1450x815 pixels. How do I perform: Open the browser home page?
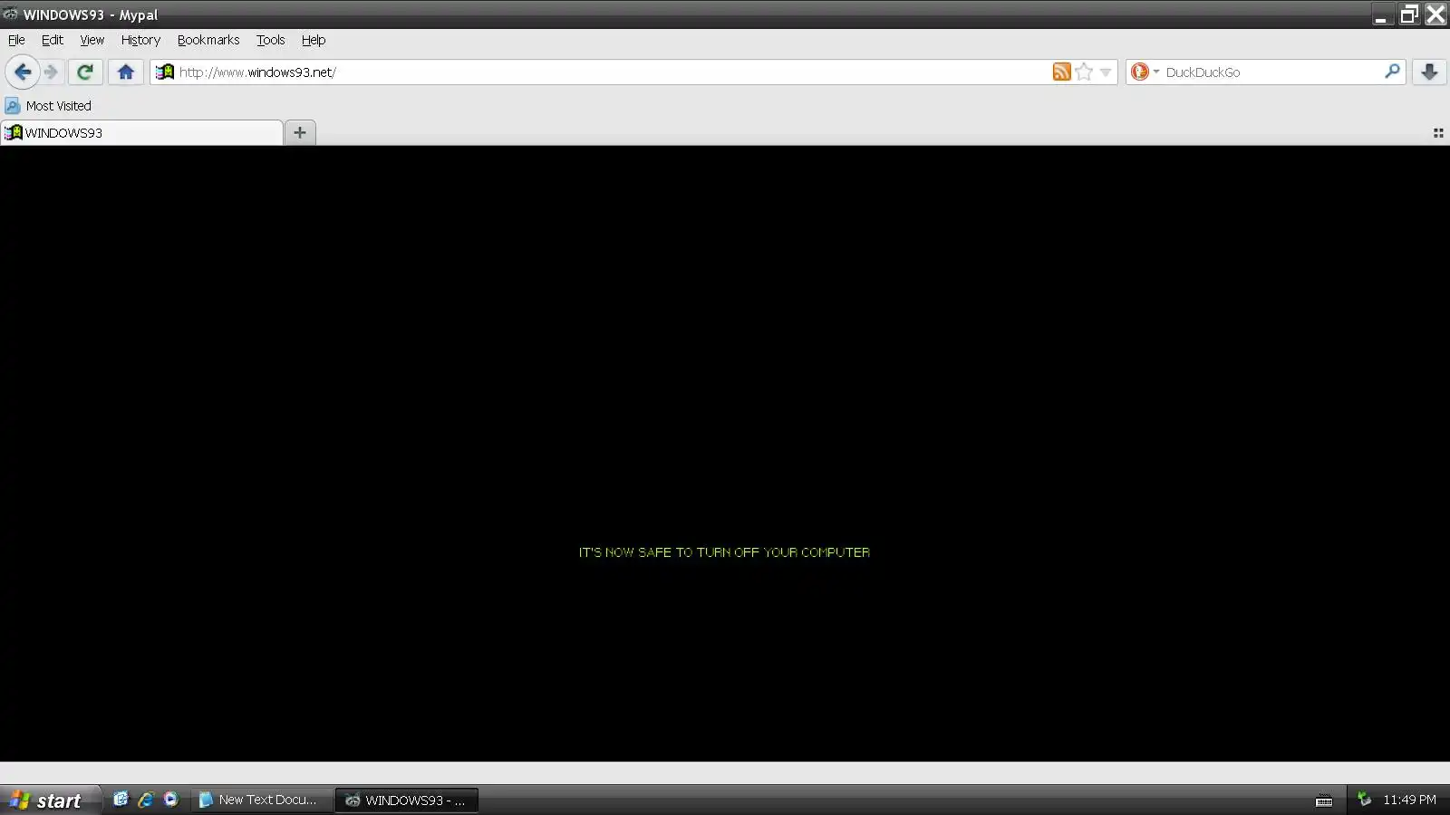point(126,72)
